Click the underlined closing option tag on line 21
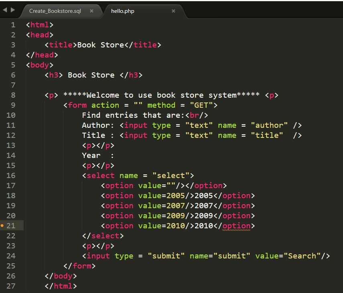Viewport: 343px width, 293px height. (x=236, y=226)
